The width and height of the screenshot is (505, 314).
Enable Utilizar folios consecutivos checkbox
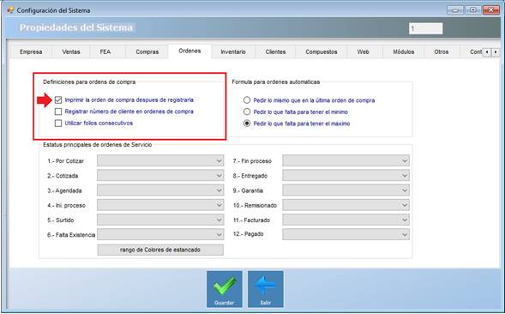click(x=58, y=124)
